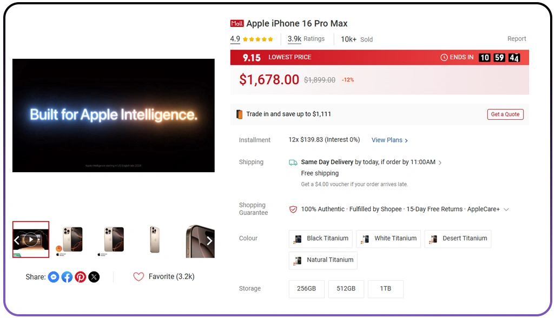View the 10k+ Sold section

(356, 39)
